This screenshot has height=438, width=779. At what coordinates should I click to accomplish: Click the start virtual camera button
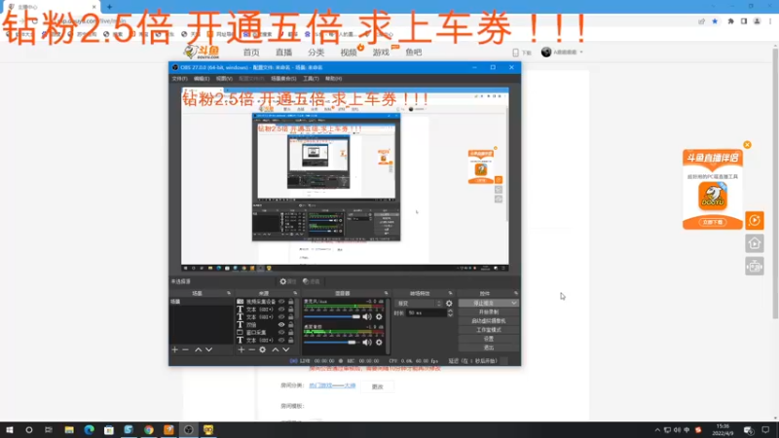point(489,321)
